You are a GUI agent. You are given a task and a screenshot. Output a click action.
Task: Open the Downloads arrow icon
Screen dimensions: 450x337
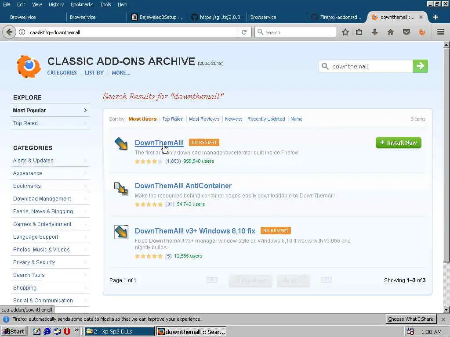pos(374,32)
